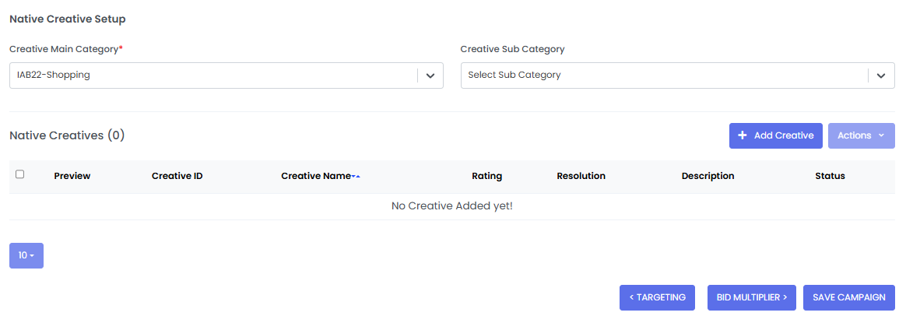Toggle the select-all creatives checkbox

20,174
